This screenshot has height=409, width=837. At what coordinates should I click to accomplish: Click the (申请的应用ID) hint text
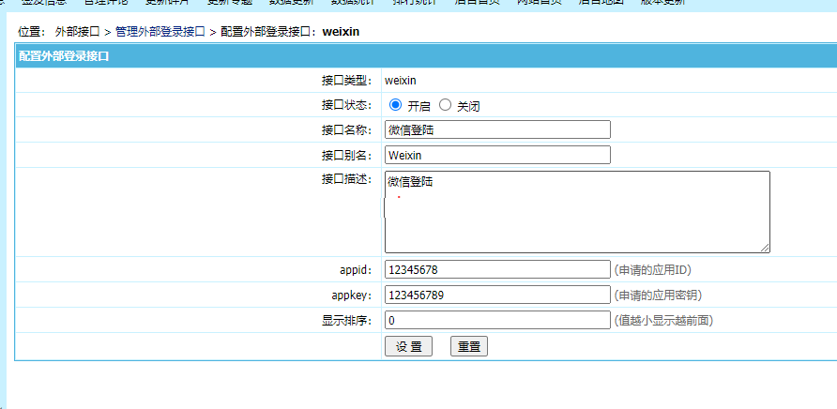pos(652,270)
